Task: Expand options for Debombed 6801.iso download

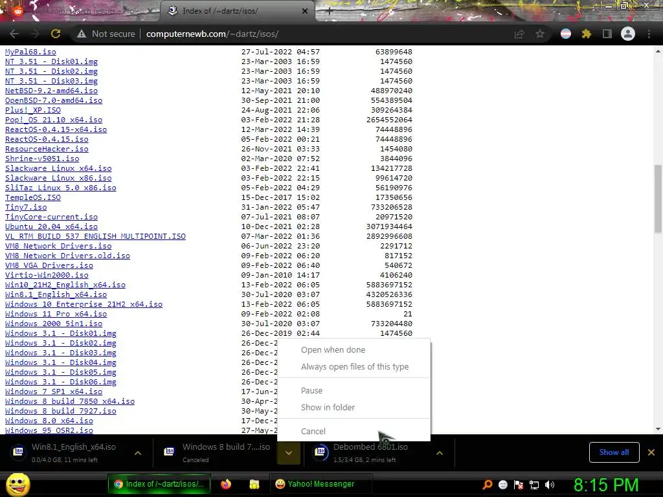Action: 440,453
